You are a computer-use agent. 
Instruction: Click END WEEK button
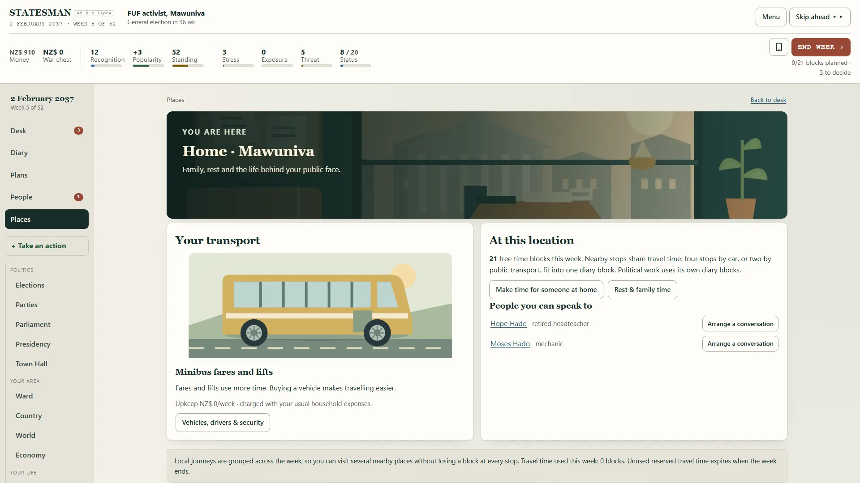coord(821,47)
